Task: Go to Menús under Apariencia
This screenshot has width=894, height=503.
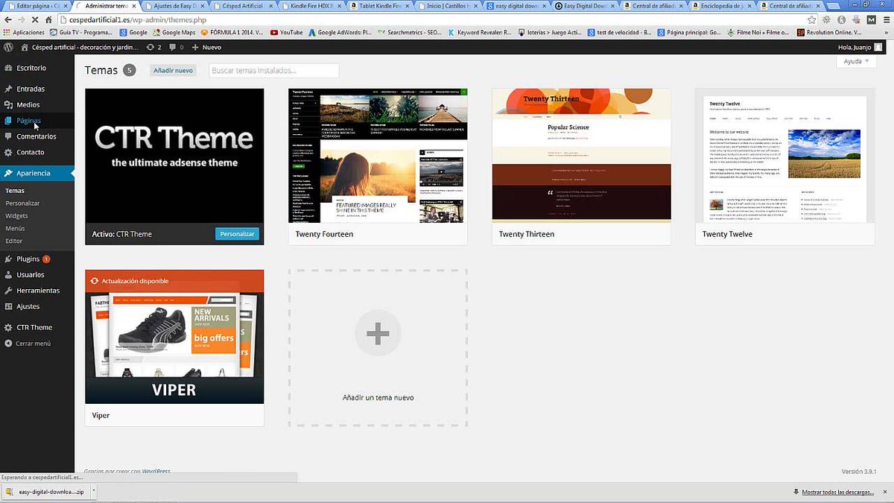Action: (x=15, y=229)
